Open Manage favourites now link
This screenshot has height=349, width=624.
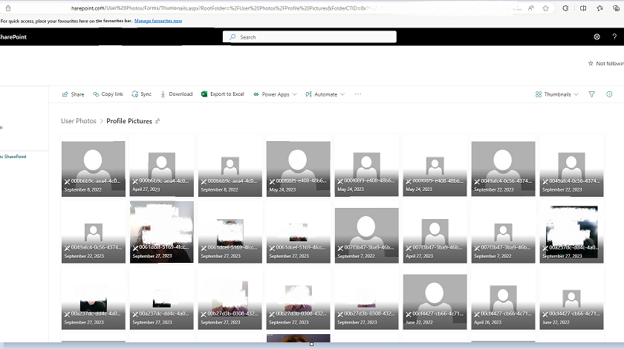tap(158, 21)
